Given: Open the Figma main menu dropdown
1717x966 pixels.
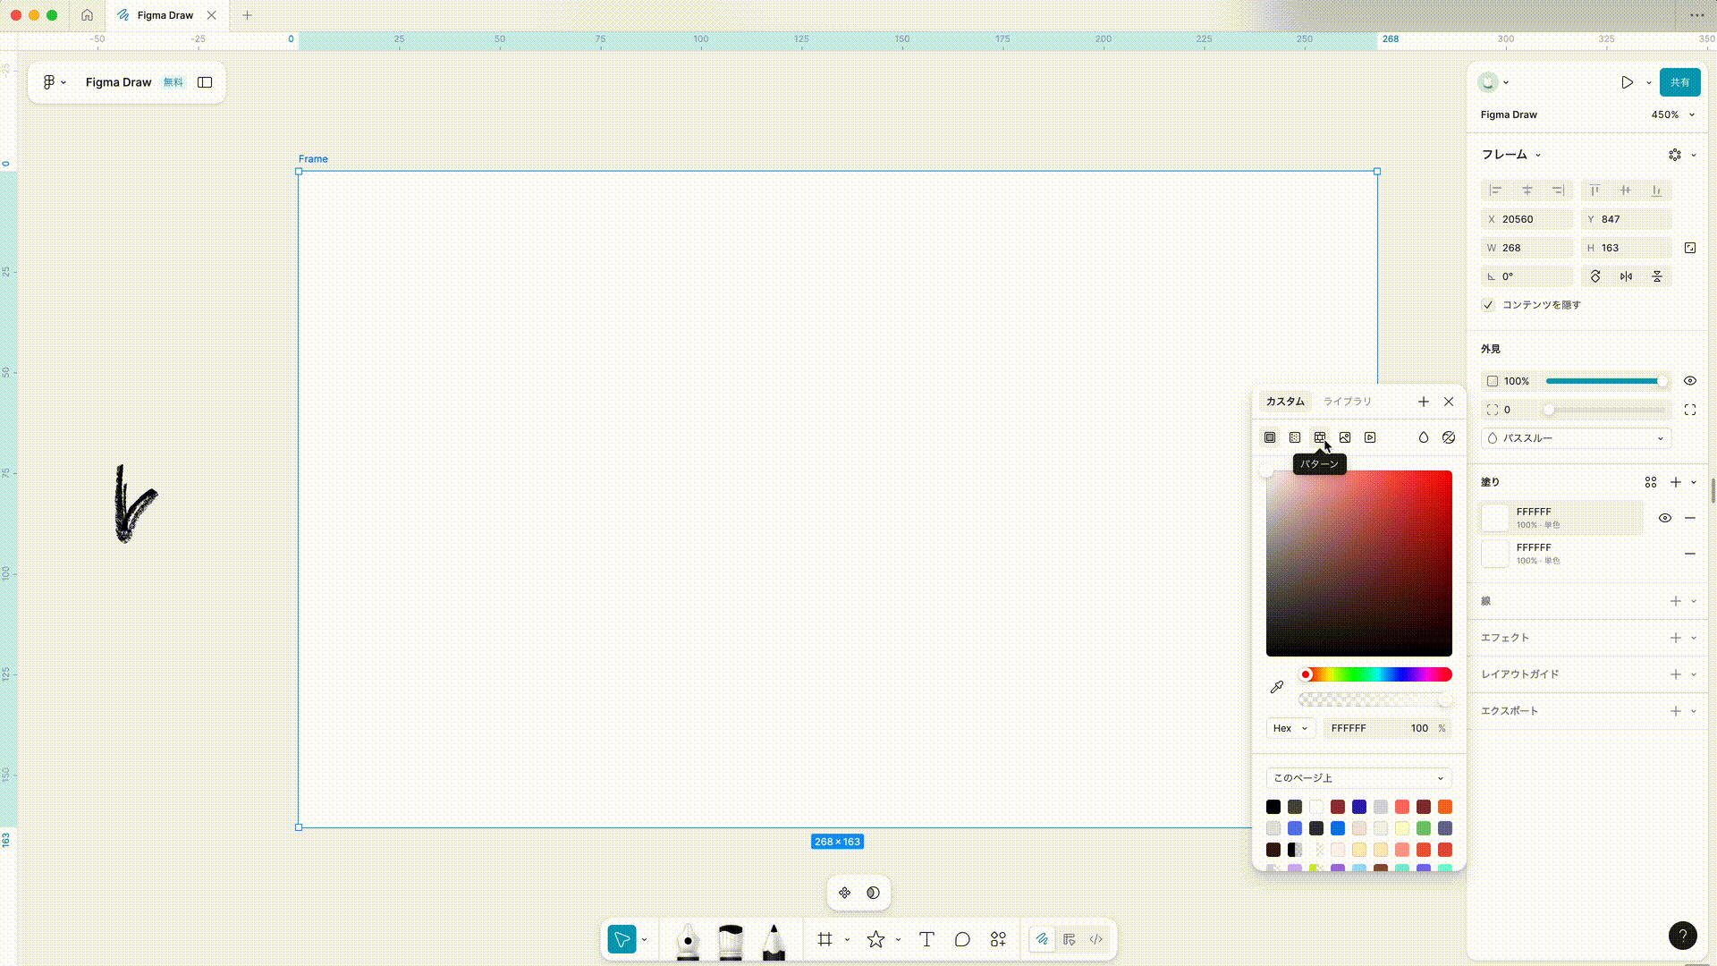Looking at the screenshot, I should (55, 82).
